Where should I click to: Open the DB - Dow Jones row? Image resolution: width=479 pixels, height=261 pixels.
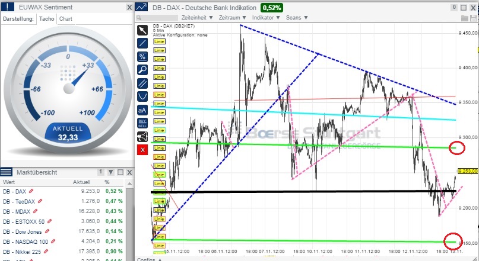[x=63, y=231]
